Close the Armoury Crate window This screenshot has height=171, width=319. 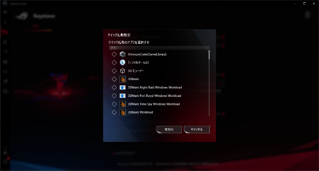(x=314, y=4)
